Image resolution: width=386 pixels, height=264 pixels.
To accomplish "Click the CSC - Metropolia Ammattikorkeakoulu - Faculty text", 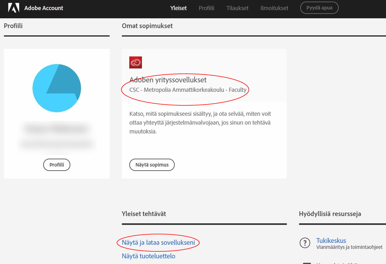I will click(188, 90).
